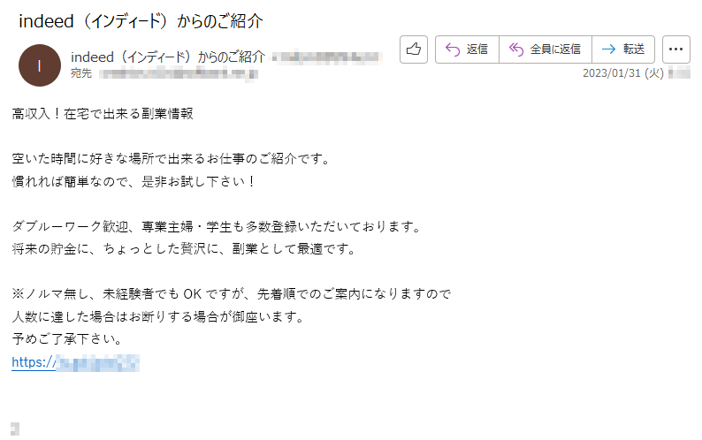This screenshot has width=702, height=440.
Task: Open the blurred https link in body
Action: click(75, 362)
